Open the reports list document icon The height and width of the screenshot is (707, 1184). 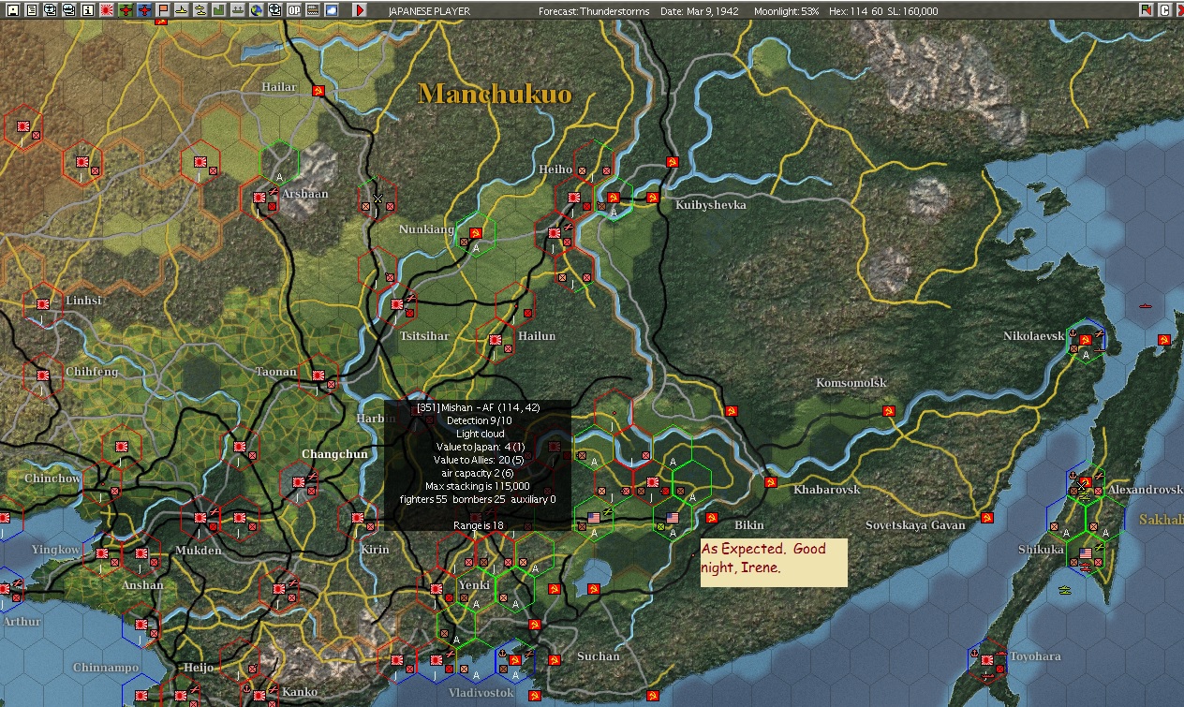coord(31,10)
